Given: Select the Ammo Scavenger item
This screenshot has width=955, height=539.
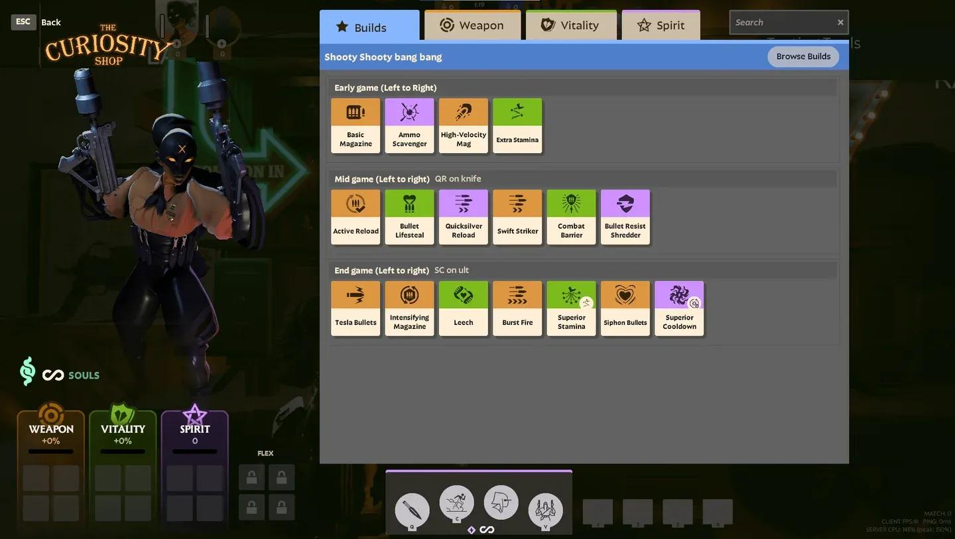Looking at the screenshot, I should [x=409, y=126].
